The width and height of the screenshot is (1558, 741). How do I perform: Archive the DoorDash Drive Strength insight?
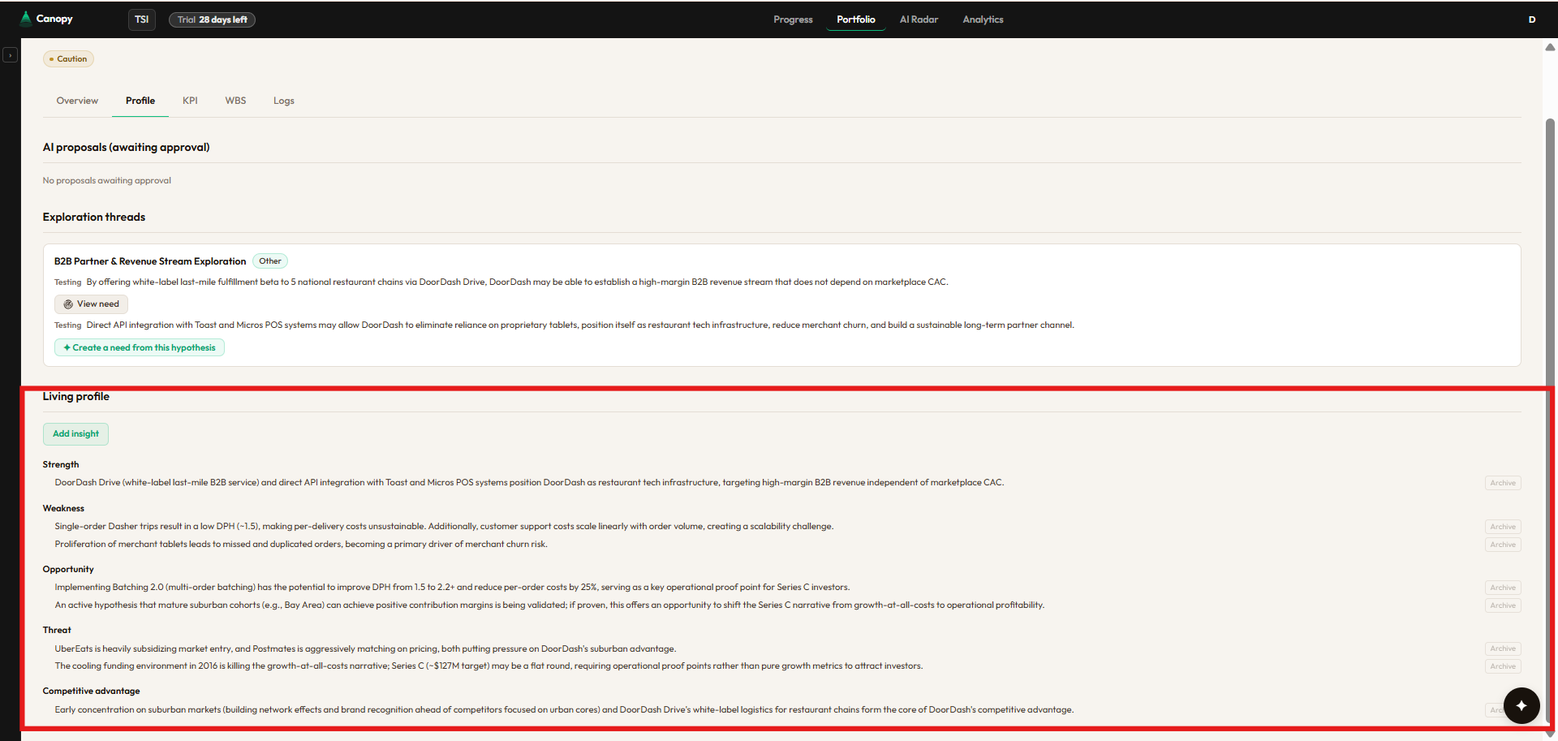pos(1503,483)
